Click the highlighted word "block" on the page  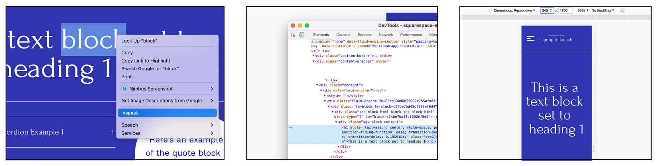[93, 39]
